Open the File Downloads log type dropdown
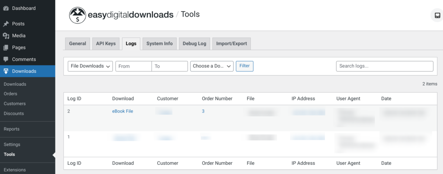 90,66
